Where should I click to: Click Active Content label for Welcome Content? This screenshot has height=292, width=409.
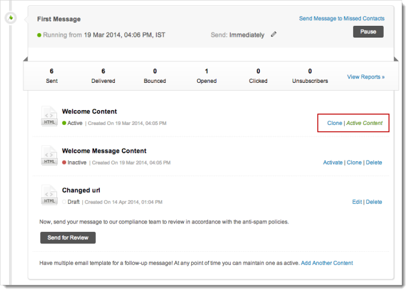coord(364,123)
